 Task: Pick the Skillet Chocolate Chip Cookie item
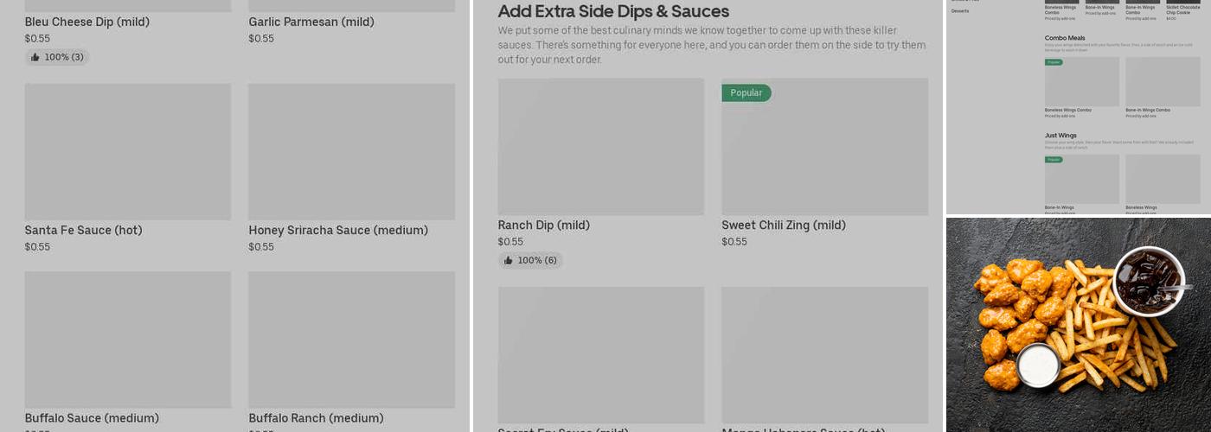coord(1182,10)
